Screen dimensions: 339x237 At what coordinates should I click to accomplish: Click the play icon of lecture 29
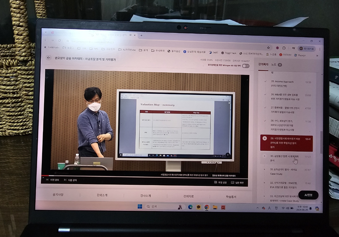coord(265,138)
